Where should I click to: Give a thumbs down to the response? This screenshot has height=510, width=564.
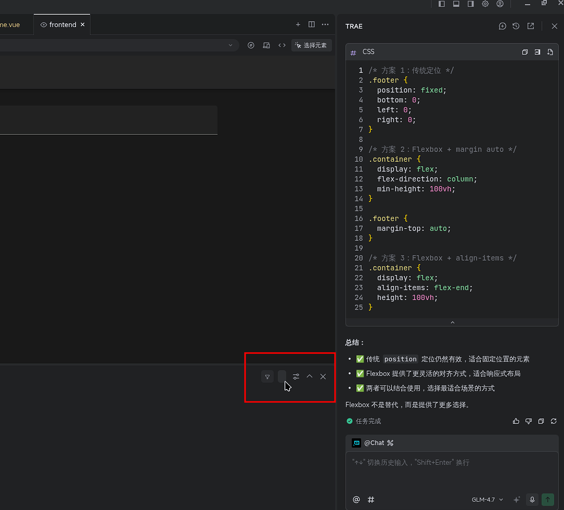(528, 421)
